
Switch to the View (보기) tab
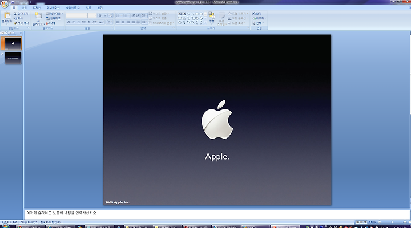pos(100,8)
